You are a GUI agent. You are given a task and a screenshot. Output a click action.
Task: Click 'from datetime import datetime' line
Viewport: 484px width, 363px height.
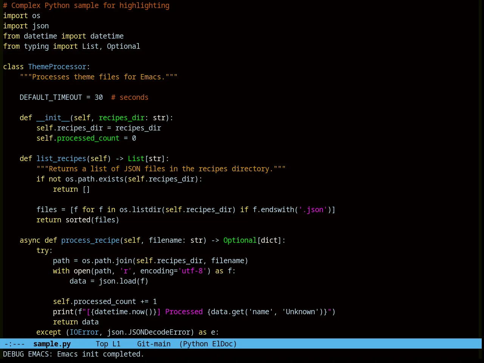coord(63,36)
